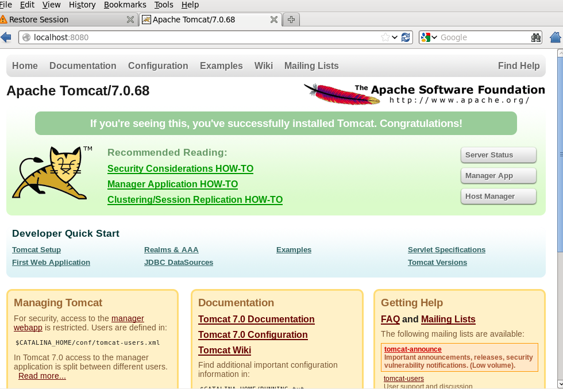
Task: Click the browser back arrow icon
Action: tap(5, 37)
